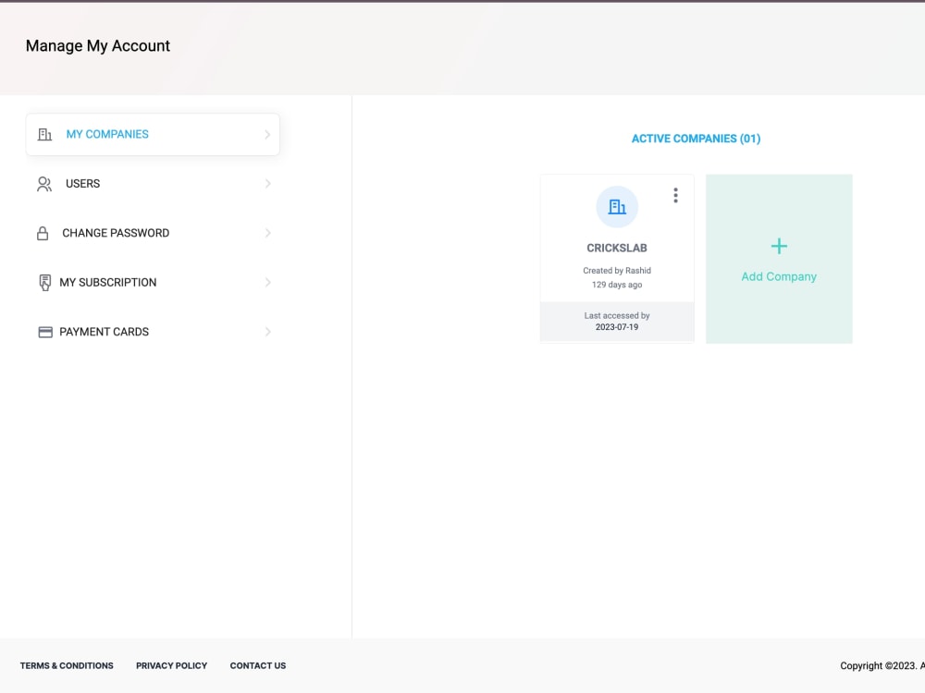Click the CRICKSLAB round building icon
This screenshot has height=693, width=925.
pos(617,207)
